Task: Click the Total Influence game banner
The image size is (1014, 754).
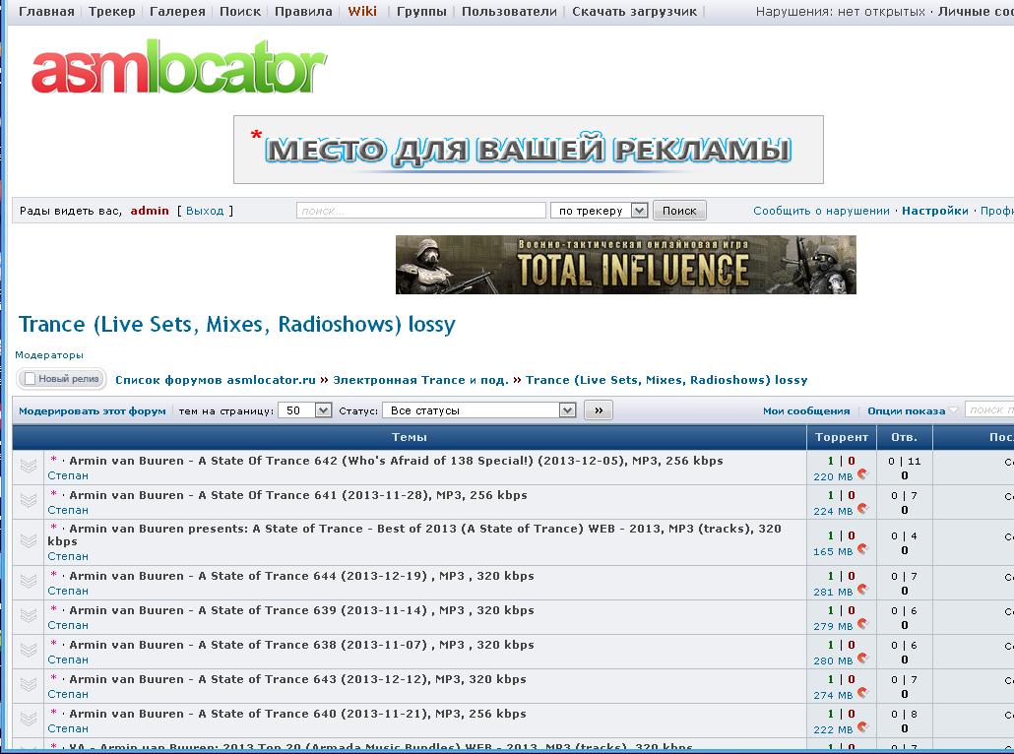Action: click(625, 265)
